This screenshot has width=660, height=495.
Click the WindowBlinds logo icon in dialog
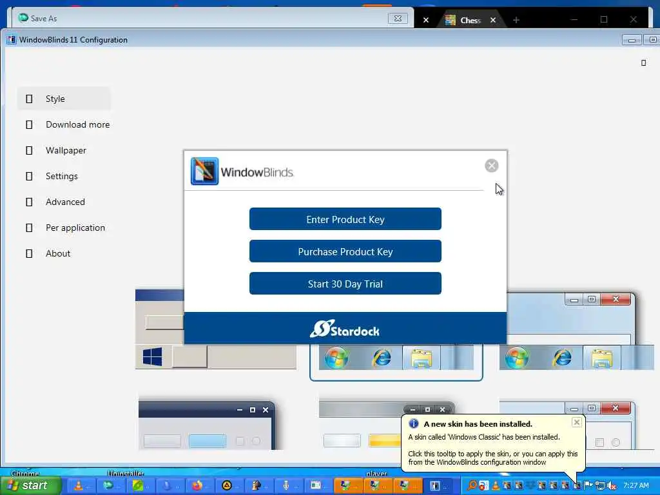pyautogui.click(x=204, y=171)
